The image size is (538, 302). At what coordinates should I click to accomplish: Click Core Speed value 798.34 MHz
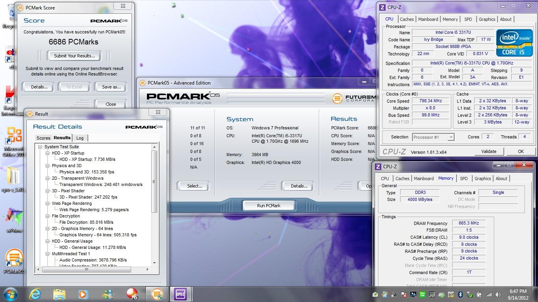[x=430, y=101]
